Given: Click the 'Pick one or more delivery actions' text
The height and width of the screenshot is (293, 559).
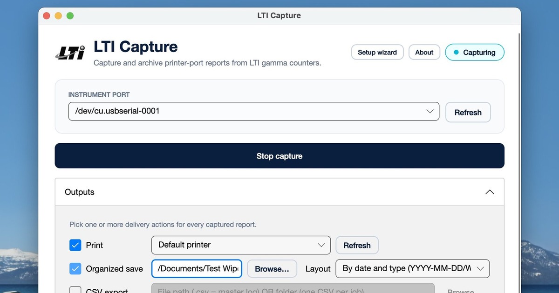Looking at the screenshot, I should coord(163,224).
